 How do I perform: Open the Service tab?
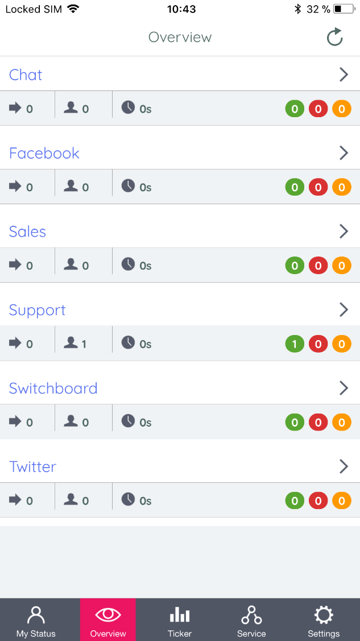tap(251, 620)
